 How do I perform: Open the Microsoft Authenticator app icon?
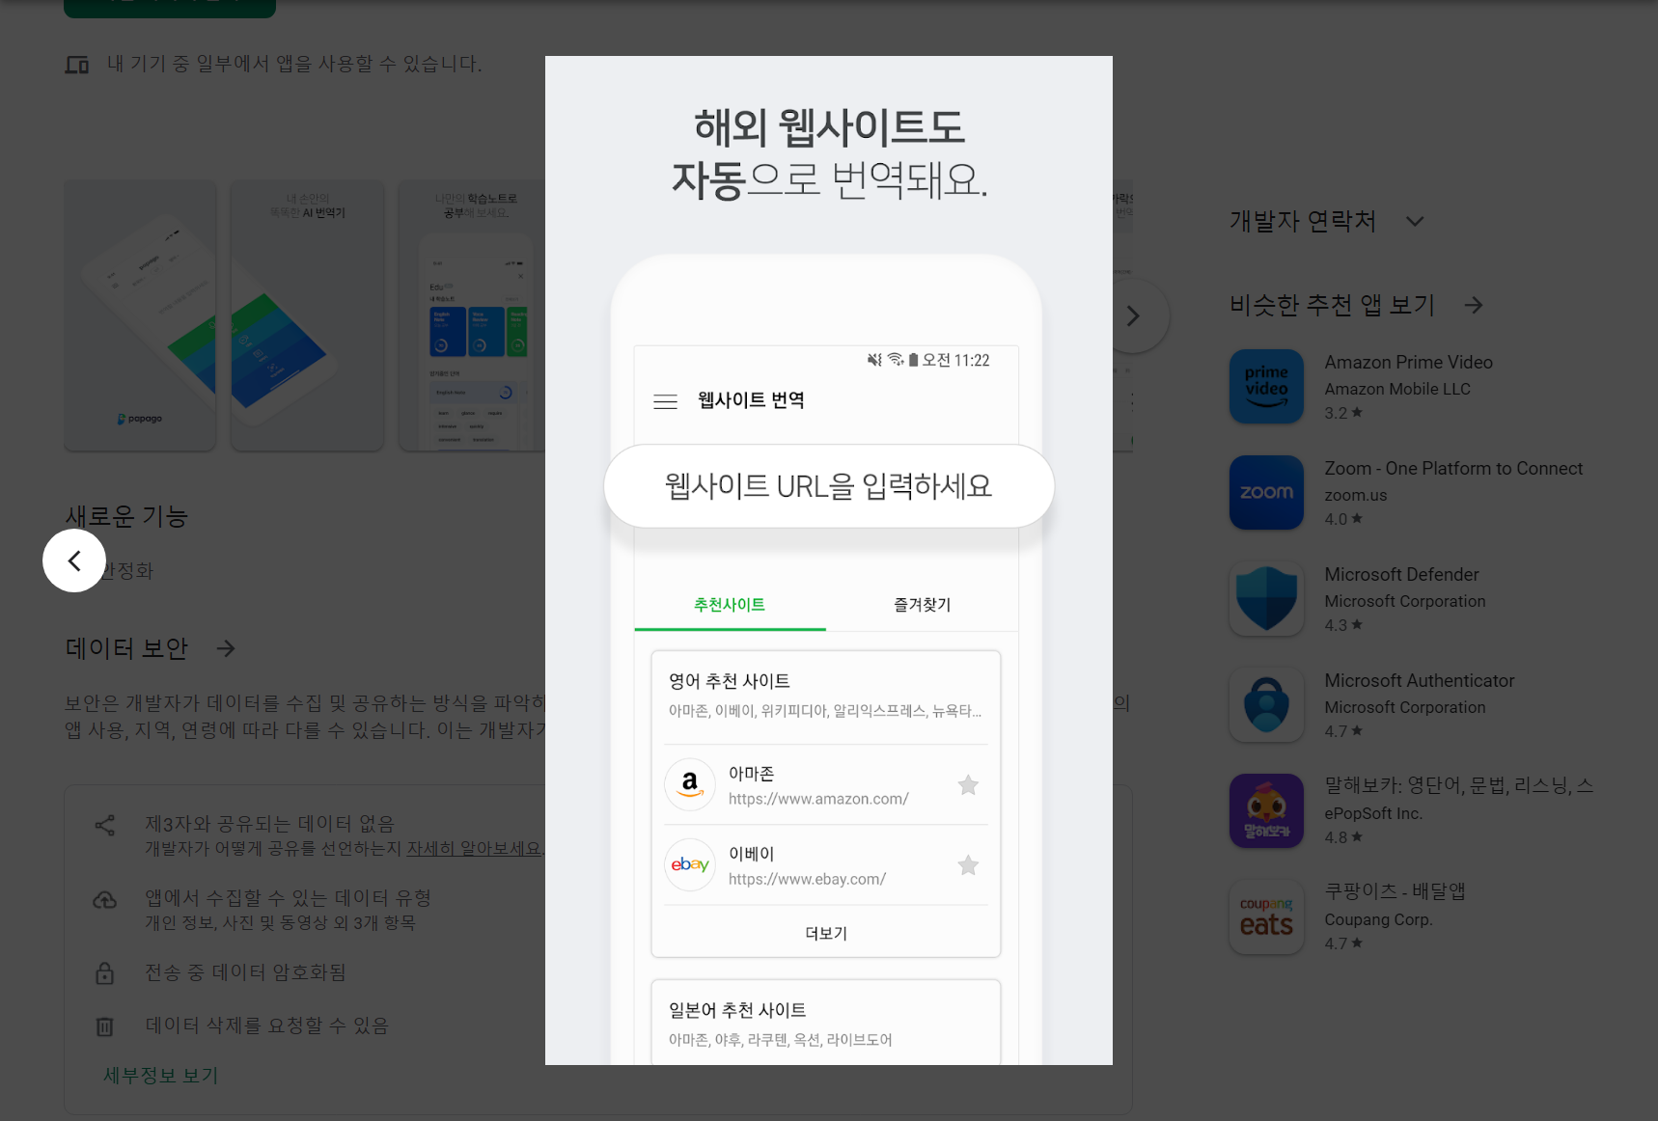point(1266,704)
